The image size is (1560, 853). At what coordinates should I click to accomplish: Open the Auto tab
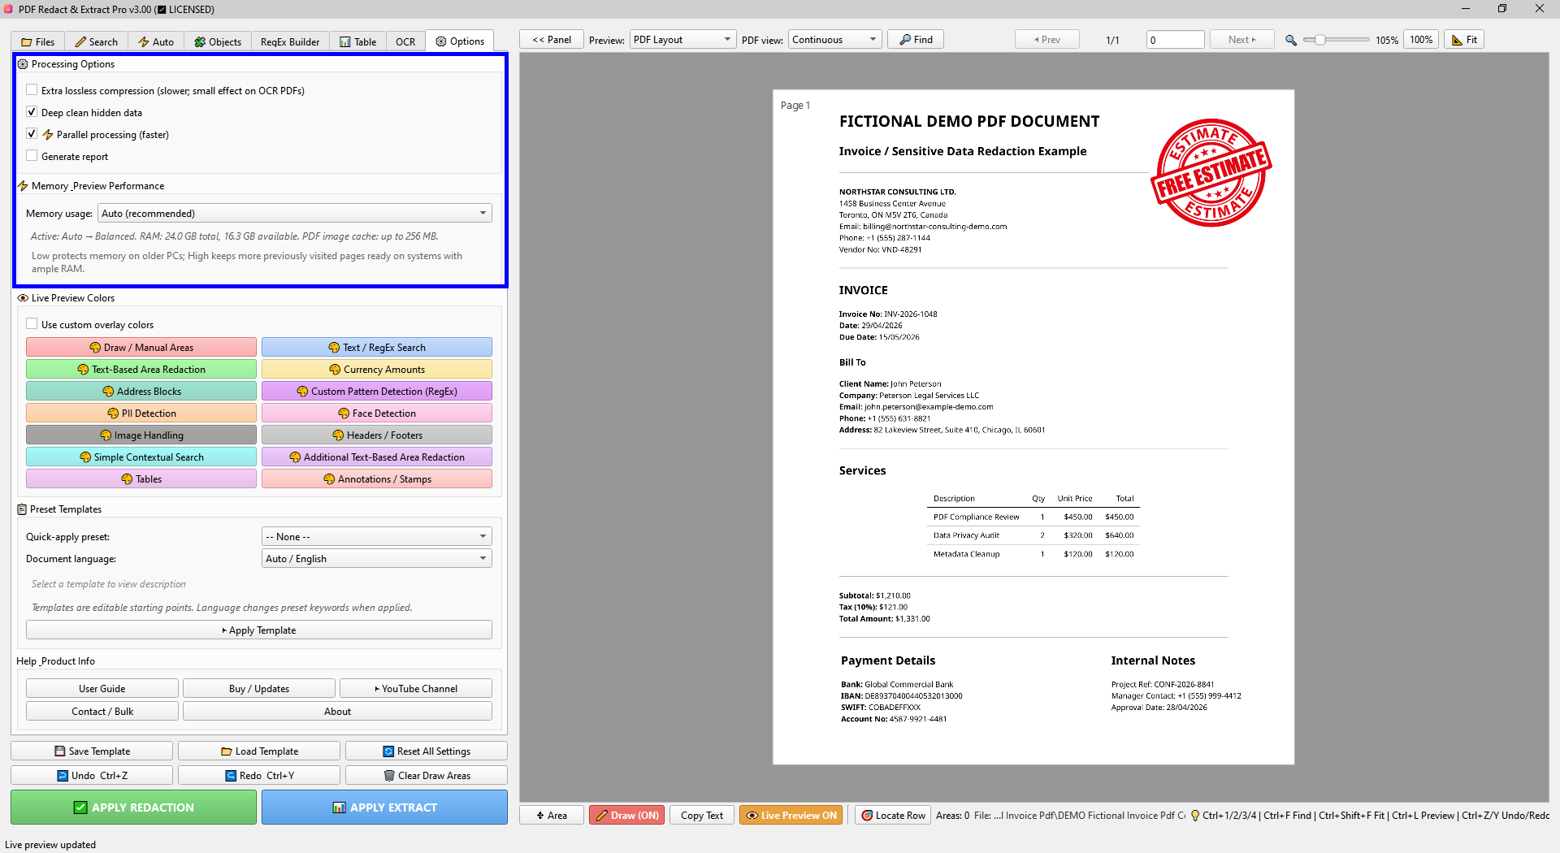pyautogui.click(x=155, y=41)
